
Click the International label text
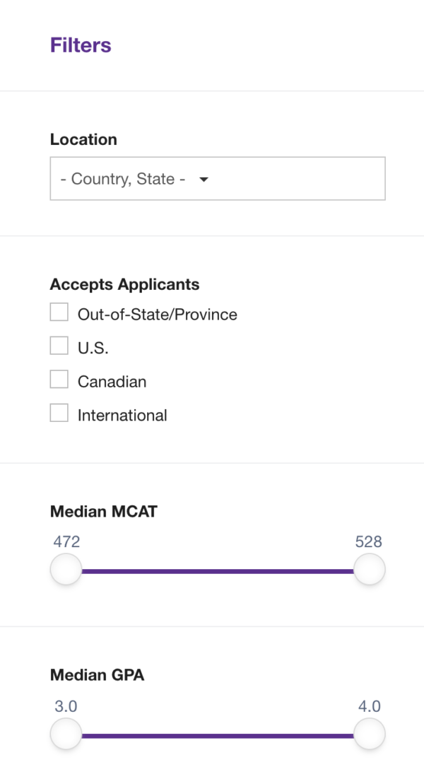coord(122,415)
